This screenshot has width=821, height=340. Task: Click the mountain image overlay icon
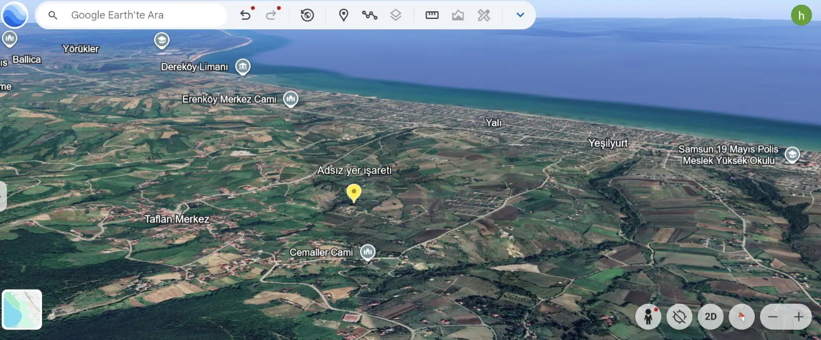tap(458, 15)
